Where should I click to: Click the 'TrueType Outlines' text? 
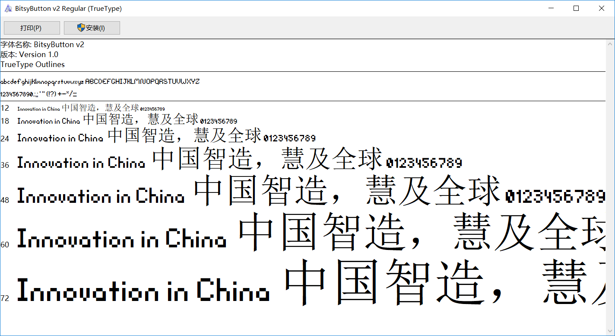33,64
